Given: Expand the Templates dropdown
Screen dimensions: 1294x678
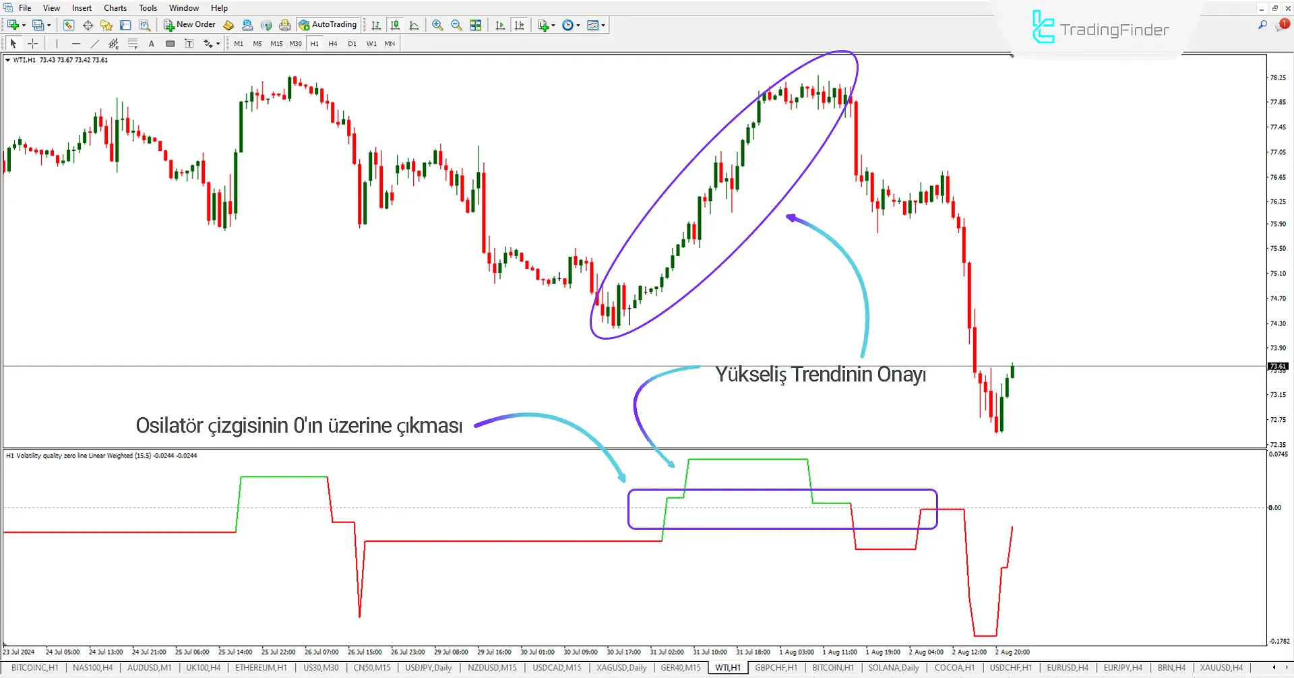Looking at the screenshot, I should (x=596, y=25).
